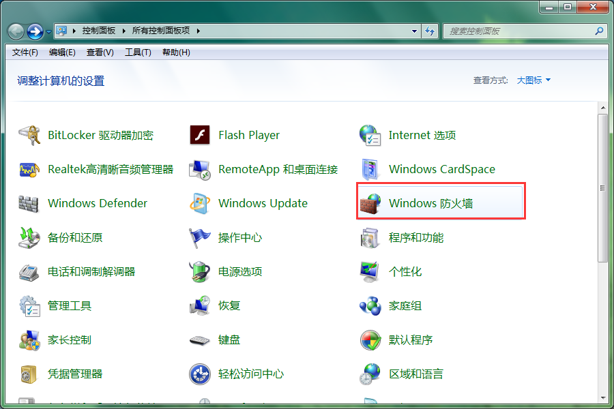Screen dimensions: 614x409
Task: Minimize the control panel window
Action: pyautogui.click(x=549, y=7)
